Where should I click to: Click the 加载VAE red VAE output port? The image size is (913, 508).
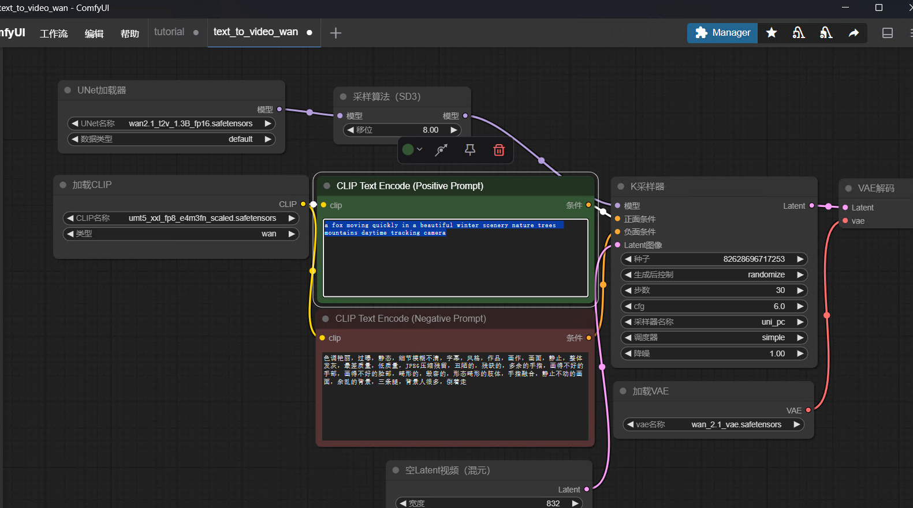[x=808, y=410]
